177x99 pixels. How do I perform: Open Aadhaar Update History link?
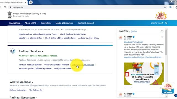88,38
